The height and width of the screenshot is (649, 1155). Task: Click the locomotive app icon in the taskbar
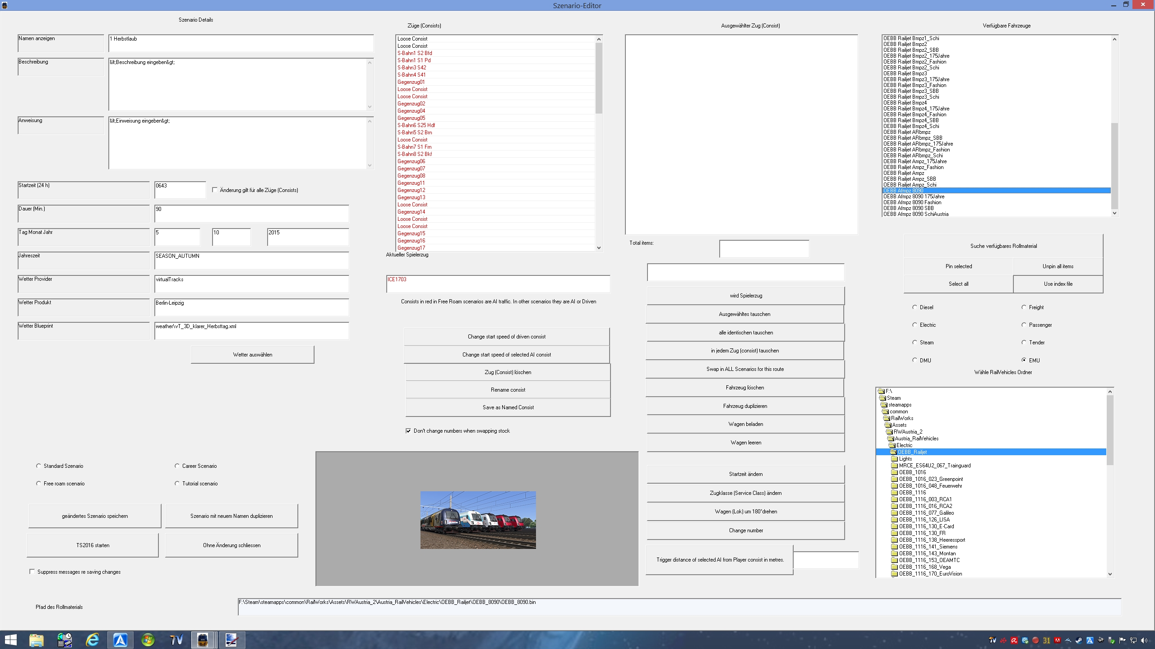point(203,640)
